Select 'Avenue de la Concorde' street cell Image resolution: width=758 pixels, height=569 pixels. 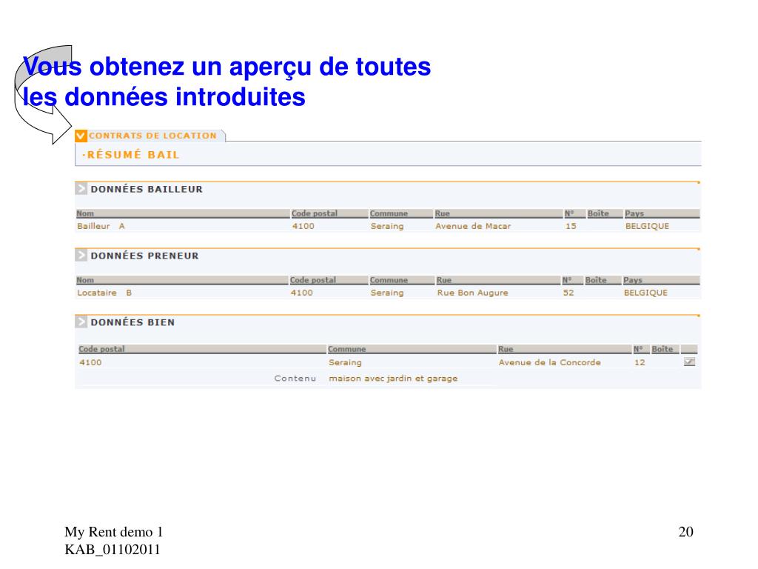pyautogui.click(x=550, y=362)
